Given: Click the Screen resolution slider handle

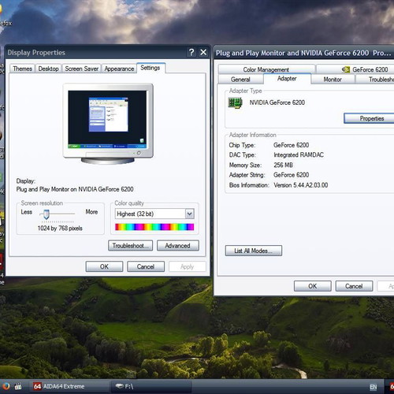Looking at the screenshot, I should click(46, 214).
